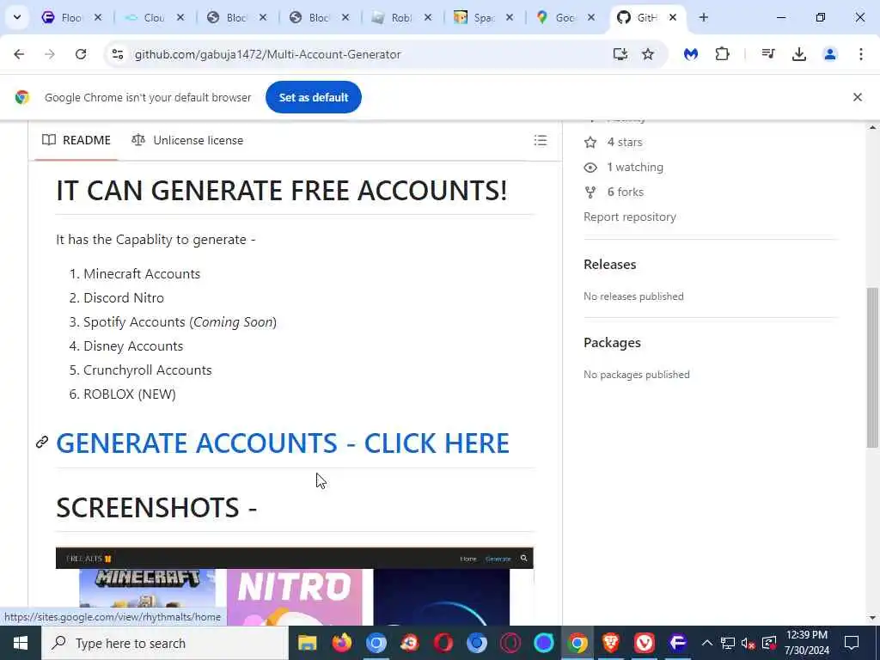880x660 pixels.
Task: Show hidden system tray icons
Action: 707,643
